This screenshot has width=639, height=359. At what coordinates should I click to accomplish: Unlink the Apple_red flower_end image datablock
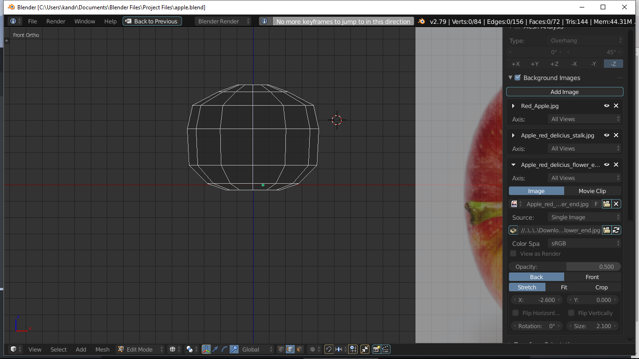coord(617,204)
